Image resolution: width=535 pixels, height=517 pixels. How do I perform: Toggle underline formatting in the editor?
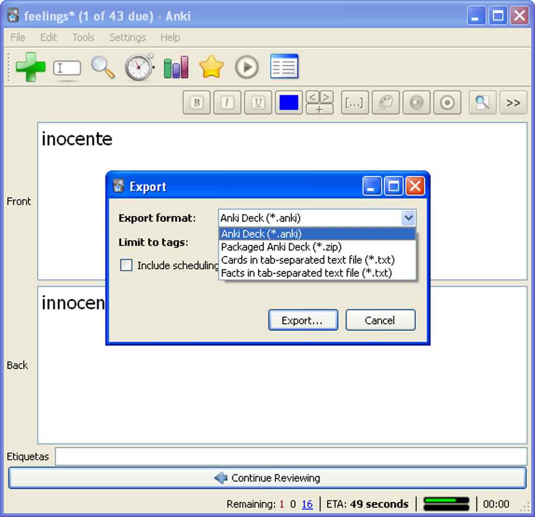pos(258,102)
